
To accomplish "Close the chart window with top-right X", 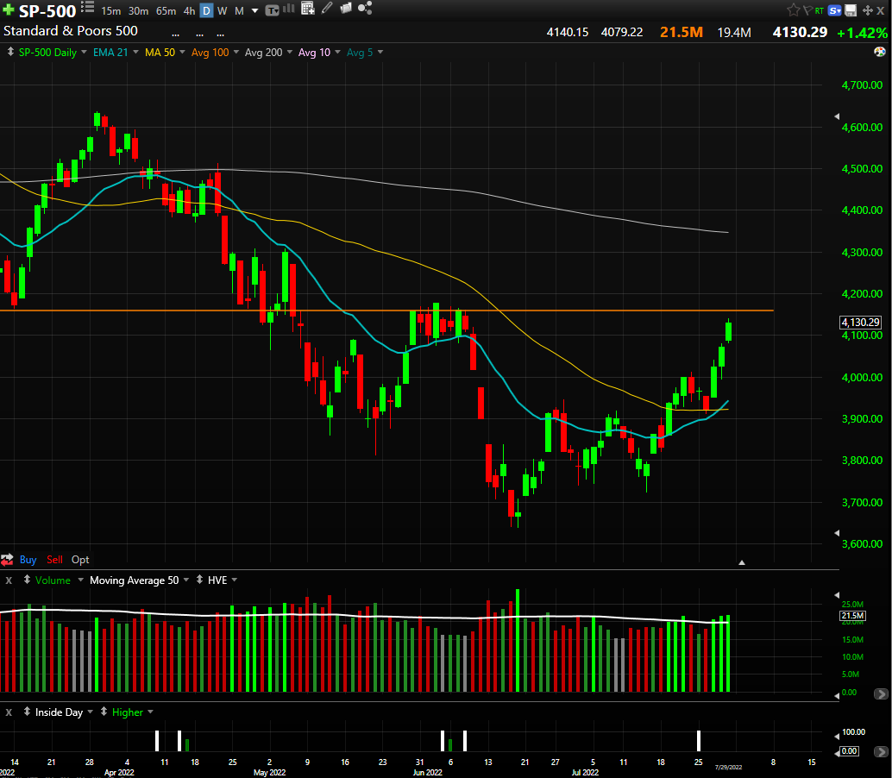I will (881, 10).
